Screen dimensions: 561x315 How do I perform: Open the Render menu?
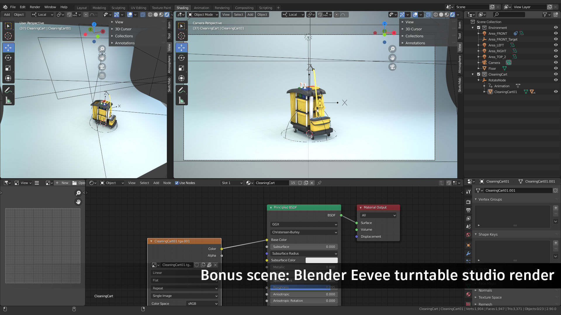pos(35,7)
